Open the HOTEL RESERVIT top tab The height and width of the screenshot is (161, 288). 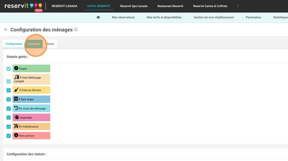click(99, 6)
